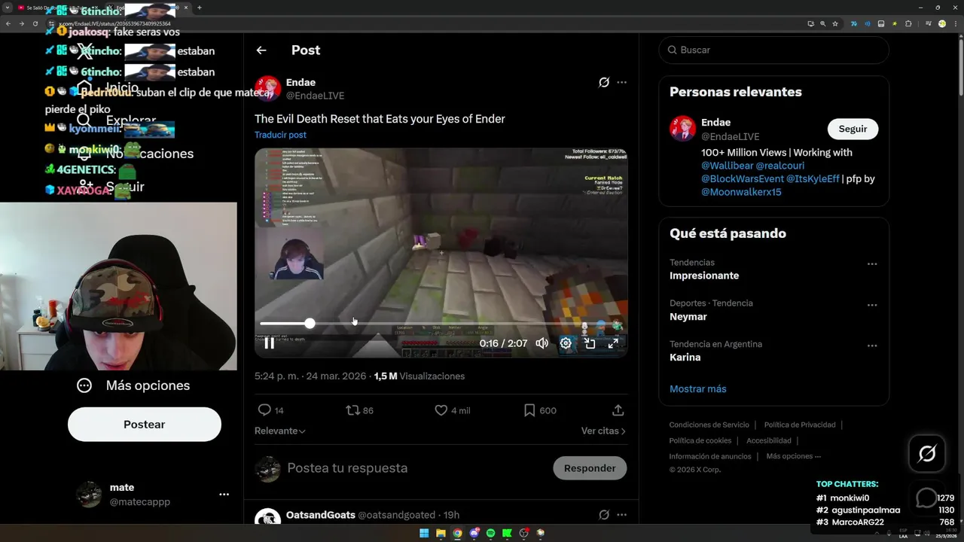This screenshot has width=964, height=542.
Task: Click Mostrar más under trends
Action: click(x=697, y=389)
